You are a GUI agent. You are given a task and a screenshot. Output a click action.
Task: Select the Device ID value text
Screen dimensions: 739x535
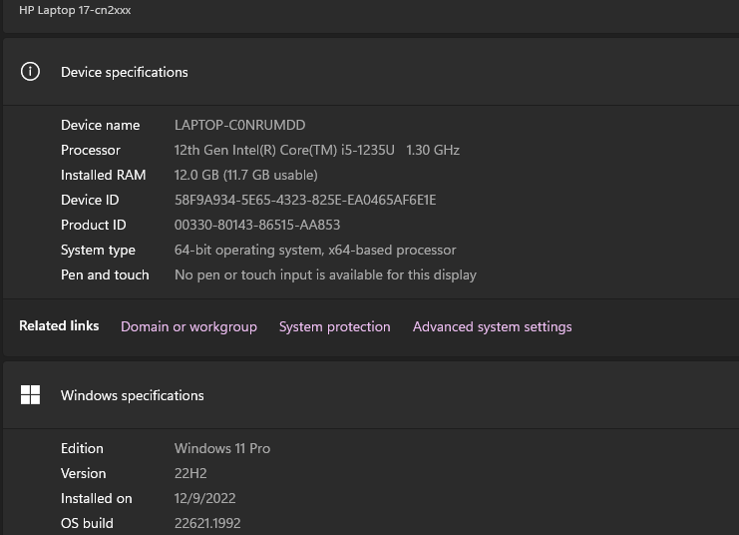(x=304, y=200)
